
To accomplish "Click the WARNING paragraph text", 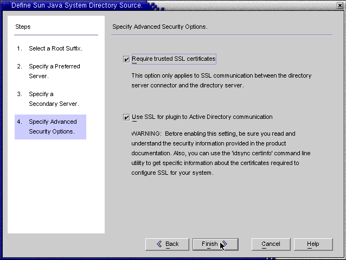I will coord(221,153).
